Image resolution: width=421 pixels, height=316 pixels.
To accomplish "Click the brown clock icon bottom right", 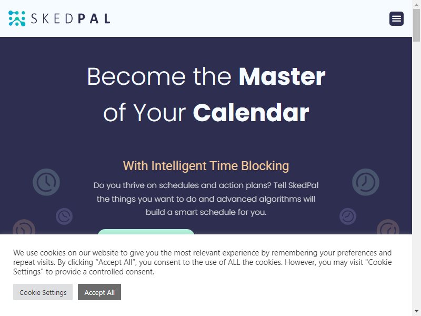I will pos(388,227).
